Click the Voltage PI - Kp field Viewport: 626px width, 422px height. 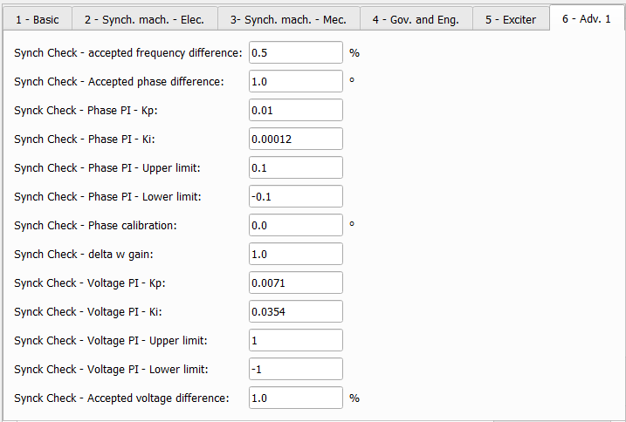[295, 283]
